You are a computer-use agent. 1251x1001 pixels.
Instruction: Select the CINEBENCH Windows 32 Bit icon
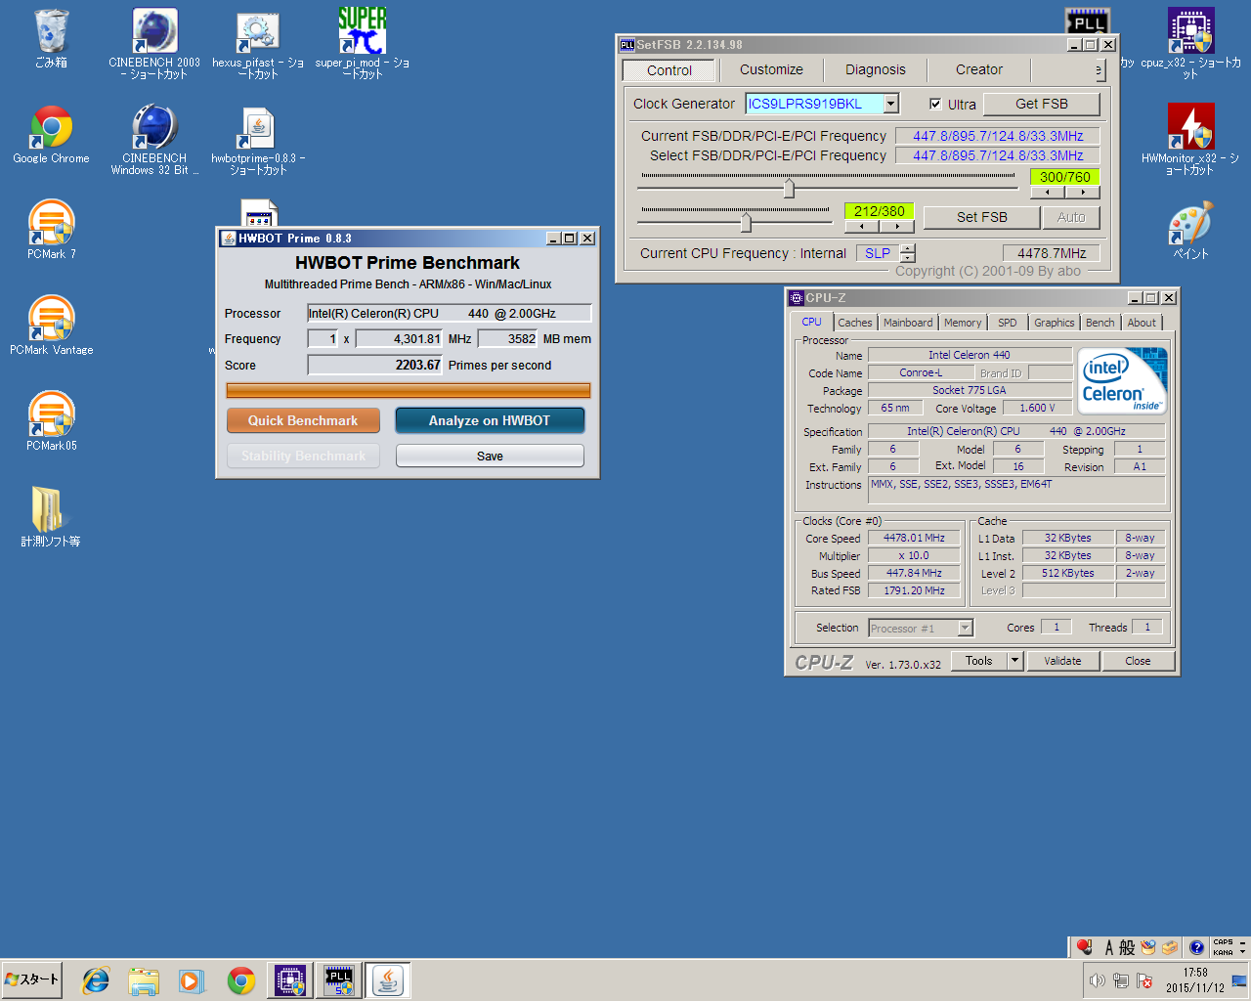tap(154, 139)
